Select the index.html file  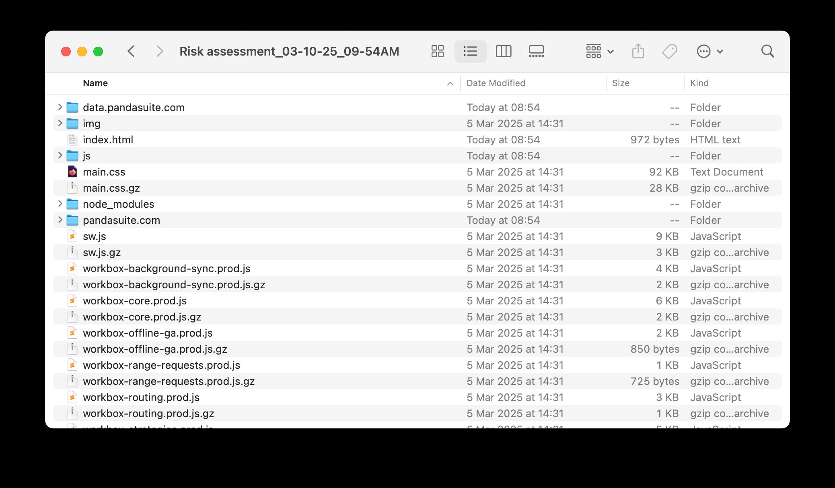point(108,140)
